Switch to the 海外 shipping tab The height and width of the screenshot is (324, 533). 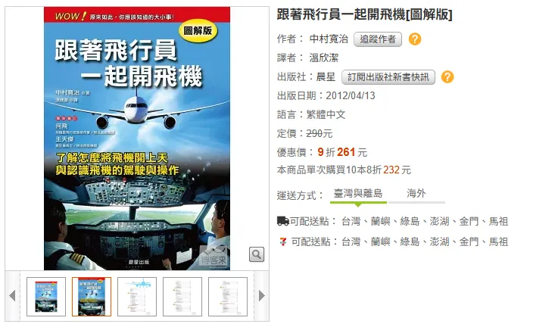click(x=416, y=194)
